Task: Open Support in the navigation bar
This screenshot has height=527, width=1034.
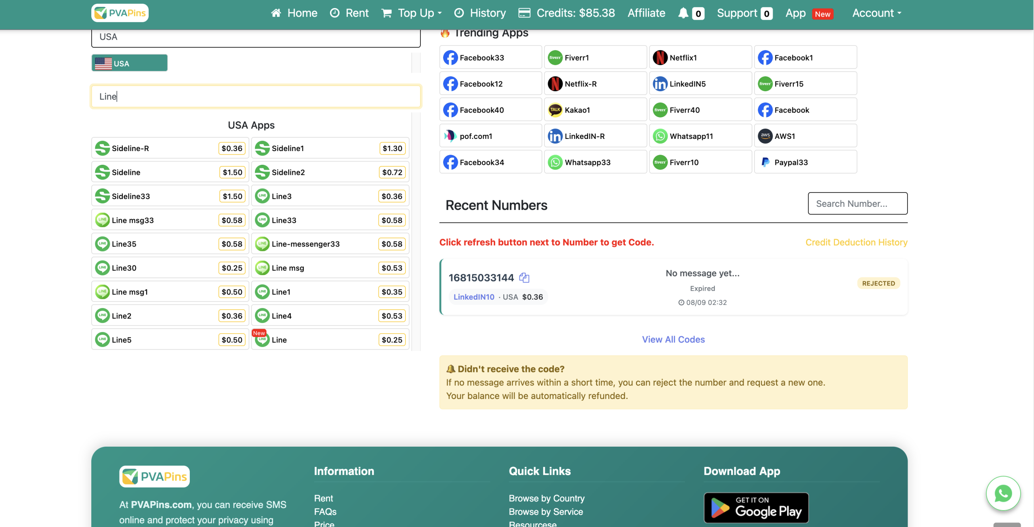Action: pyautogui.click(x=744, y=13)
